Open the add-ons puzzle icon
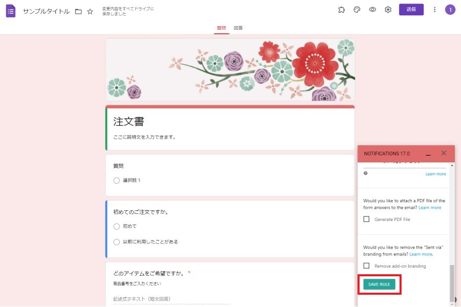Image resolution: width=461 pixels, height=307 pixels. coord(342,10)
